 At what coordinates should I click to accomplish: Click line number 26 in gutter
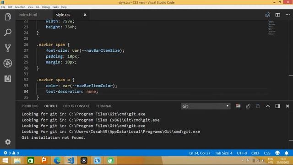[x=26, y=44]
